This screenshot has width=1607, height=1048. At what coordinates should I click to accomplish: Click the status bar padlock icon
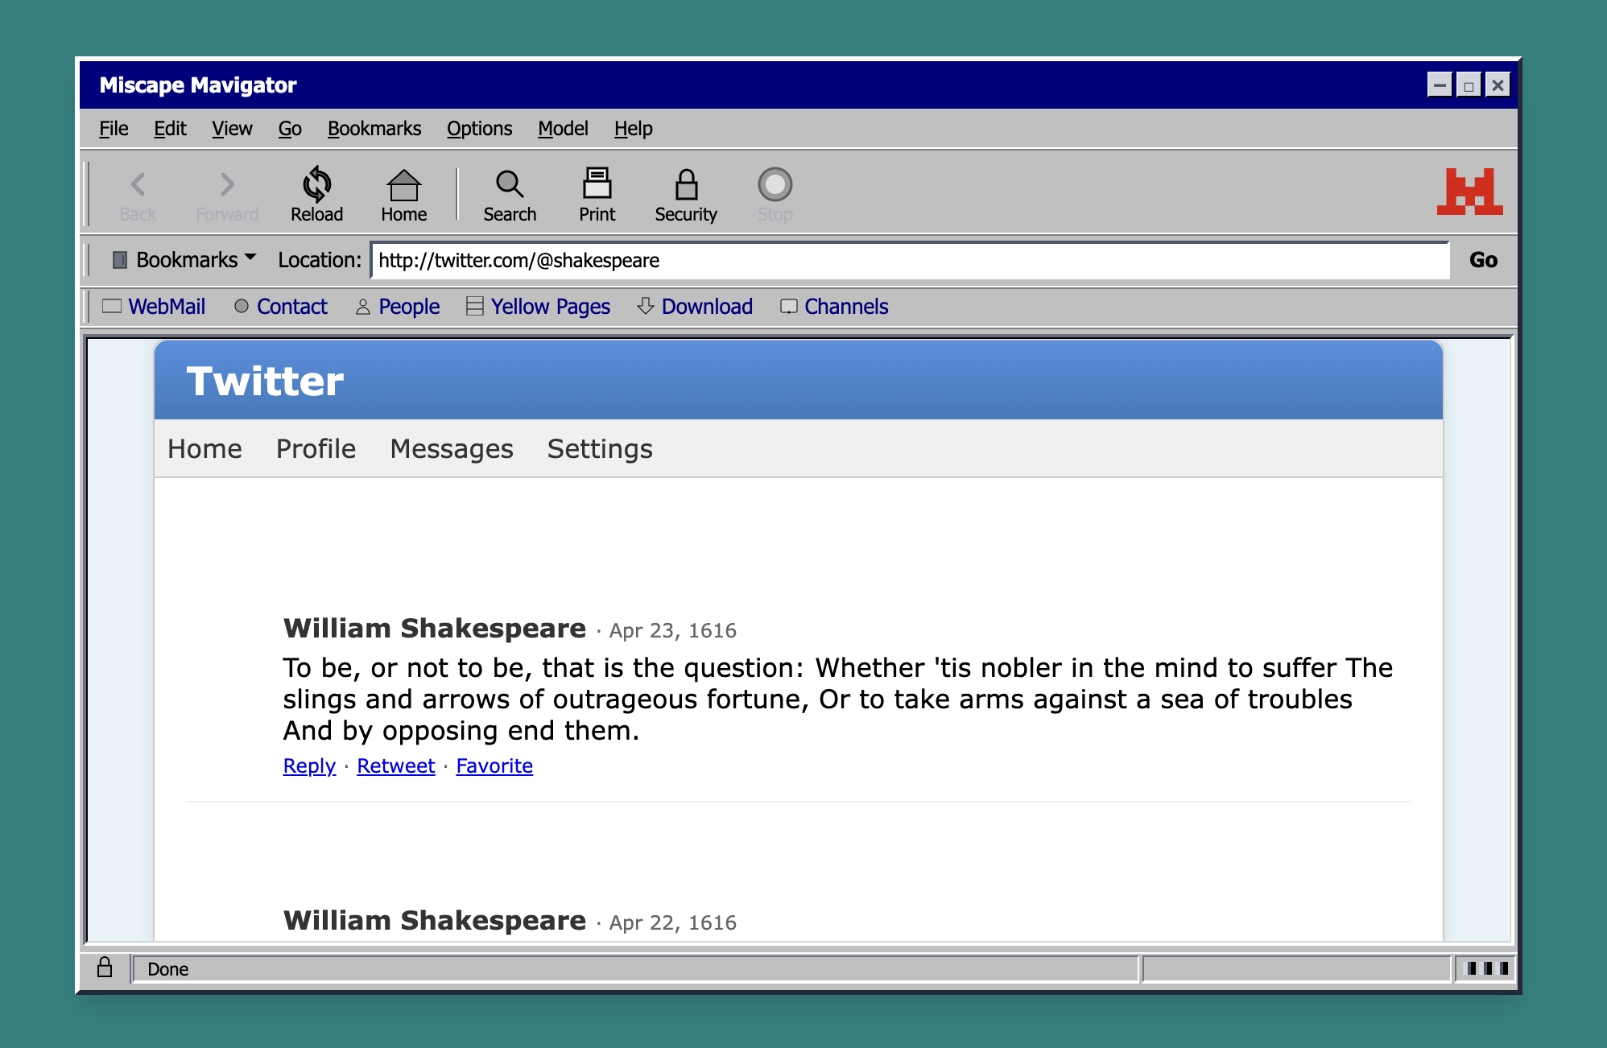(x=105, y=967)
